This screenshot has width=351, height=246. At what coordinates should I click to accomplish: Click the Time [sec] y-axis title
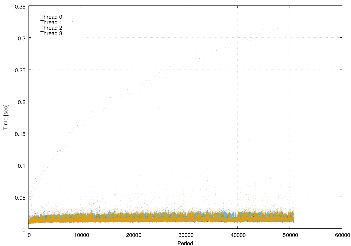pyautogui.click(x=5, y=117)
